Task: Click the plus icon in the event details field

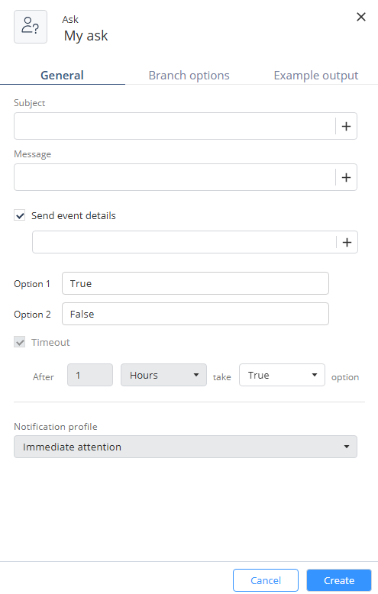Action: 347,243
